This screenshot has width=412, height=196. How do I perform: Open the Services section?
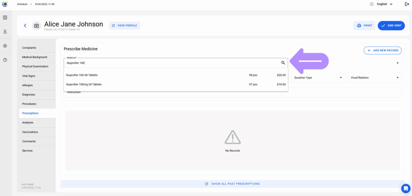(27, 151)
